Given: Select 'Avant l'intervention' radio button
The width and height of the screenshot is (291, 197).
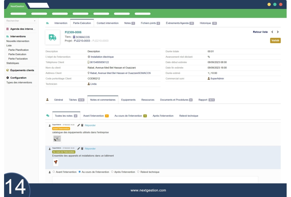Looking at the screenshot, I should [x=54, y=172].
